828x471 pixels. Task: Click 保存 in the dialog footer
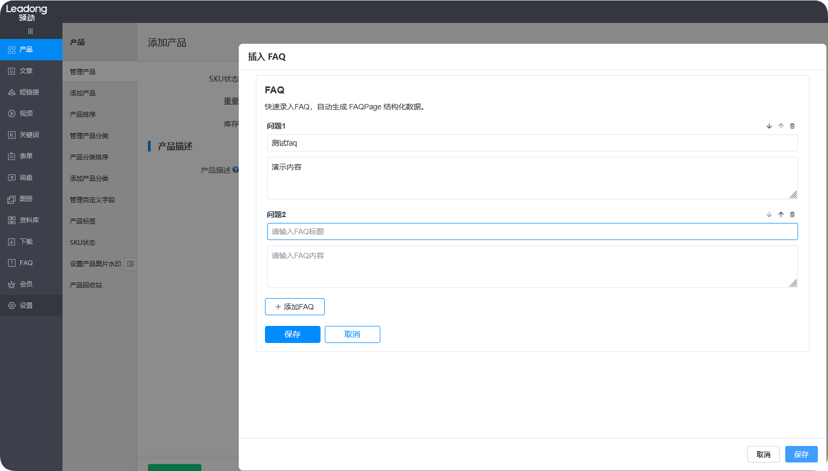801,454
